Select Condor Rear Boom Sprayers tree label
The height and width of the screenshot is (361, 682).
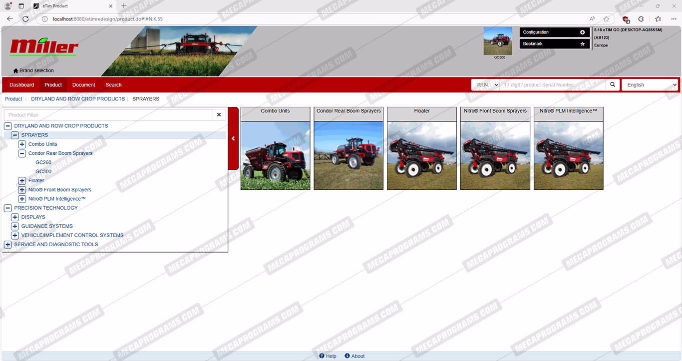tap(60, 153)
